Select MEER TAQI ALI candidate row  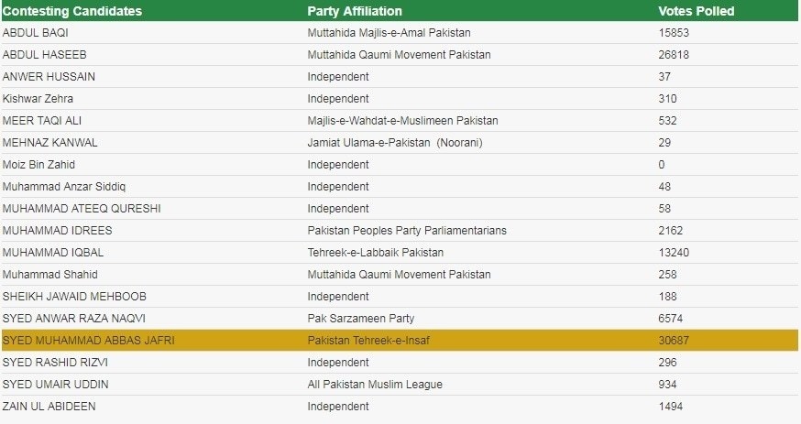(x=400, y=121)
